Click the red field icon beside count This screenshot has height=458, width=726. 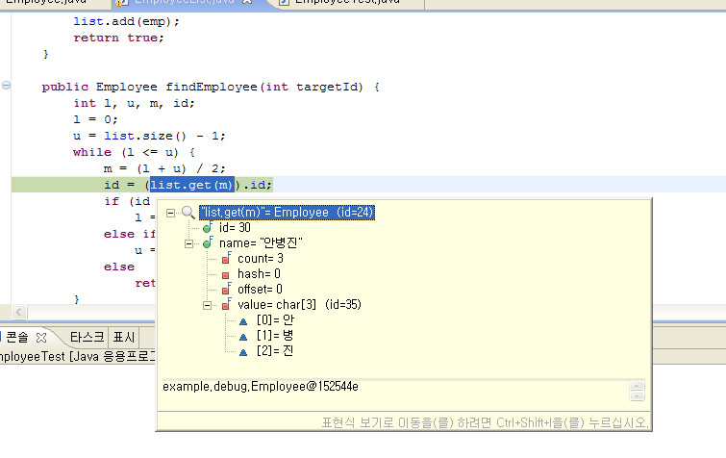pyautogui.click(x=226, y=259)
